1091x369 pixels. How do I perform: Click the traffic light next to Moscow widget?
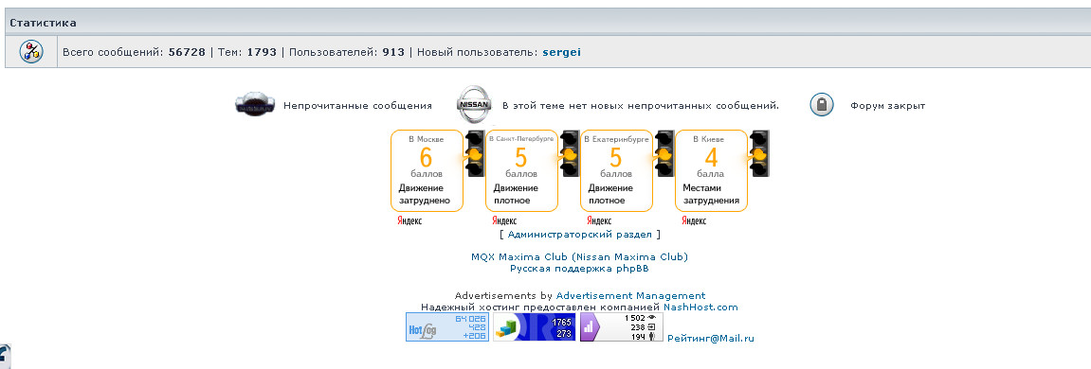(x=475, y=153)
